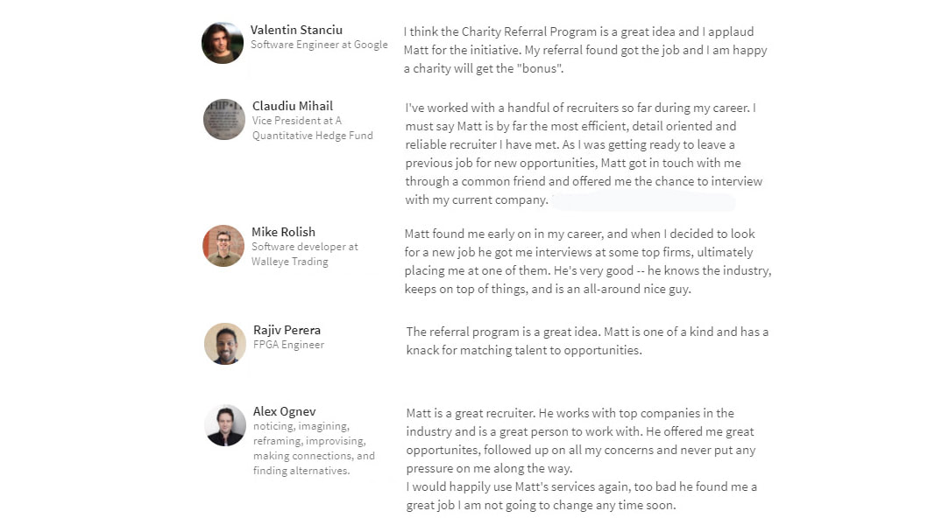Viewport: 935px width, 525px height.
Task: Click Rajiv's 'one of a kind' testimonial
Action: point(587,341)
